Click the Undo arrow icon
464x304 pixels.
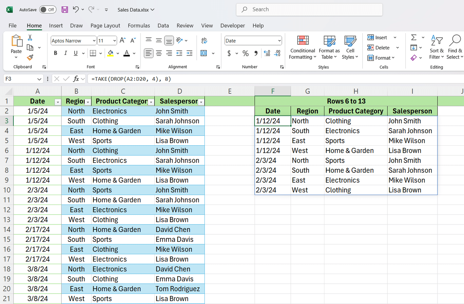(76, 9)
